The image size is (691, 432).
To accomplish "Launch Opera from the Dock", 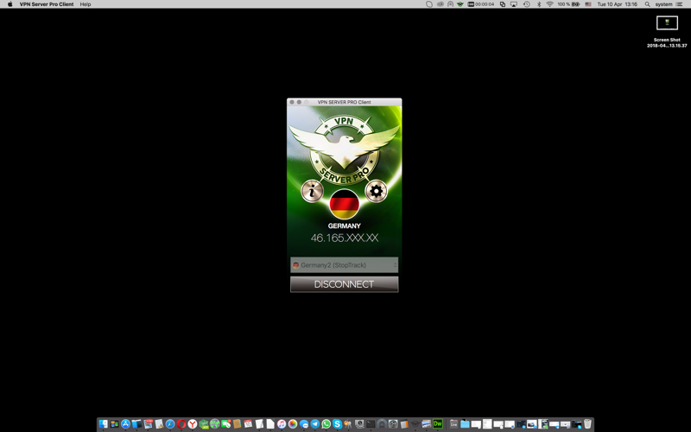I will click(x=181, y=423).
